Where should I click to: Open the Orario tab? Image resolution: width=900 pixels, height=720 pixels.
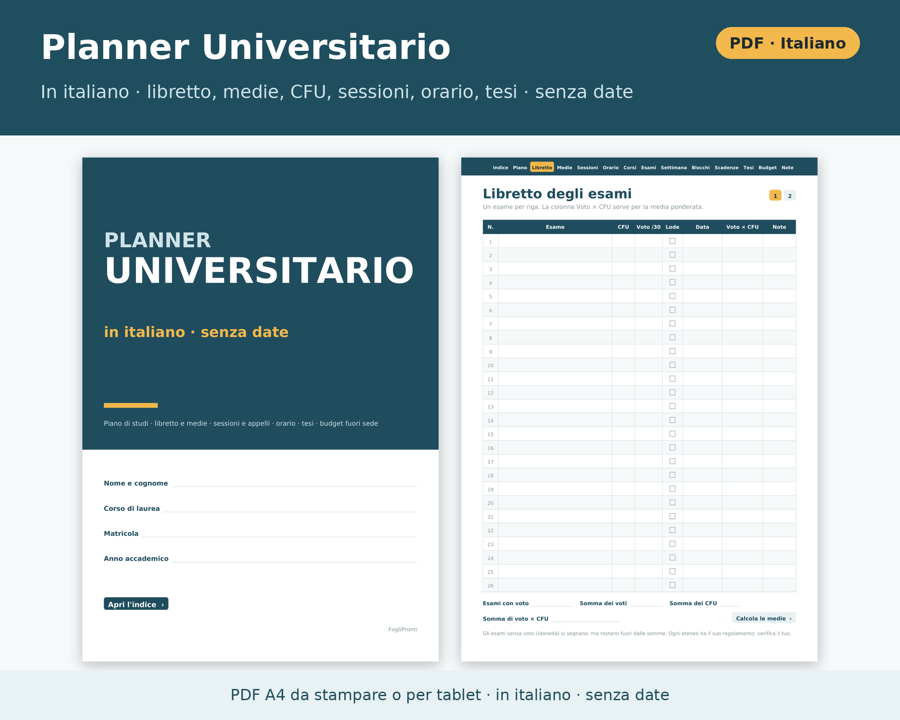(x=611, y=167)
